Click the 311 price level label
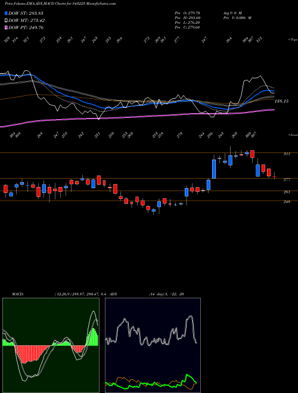298x393 pixels. tap(287, 154)
